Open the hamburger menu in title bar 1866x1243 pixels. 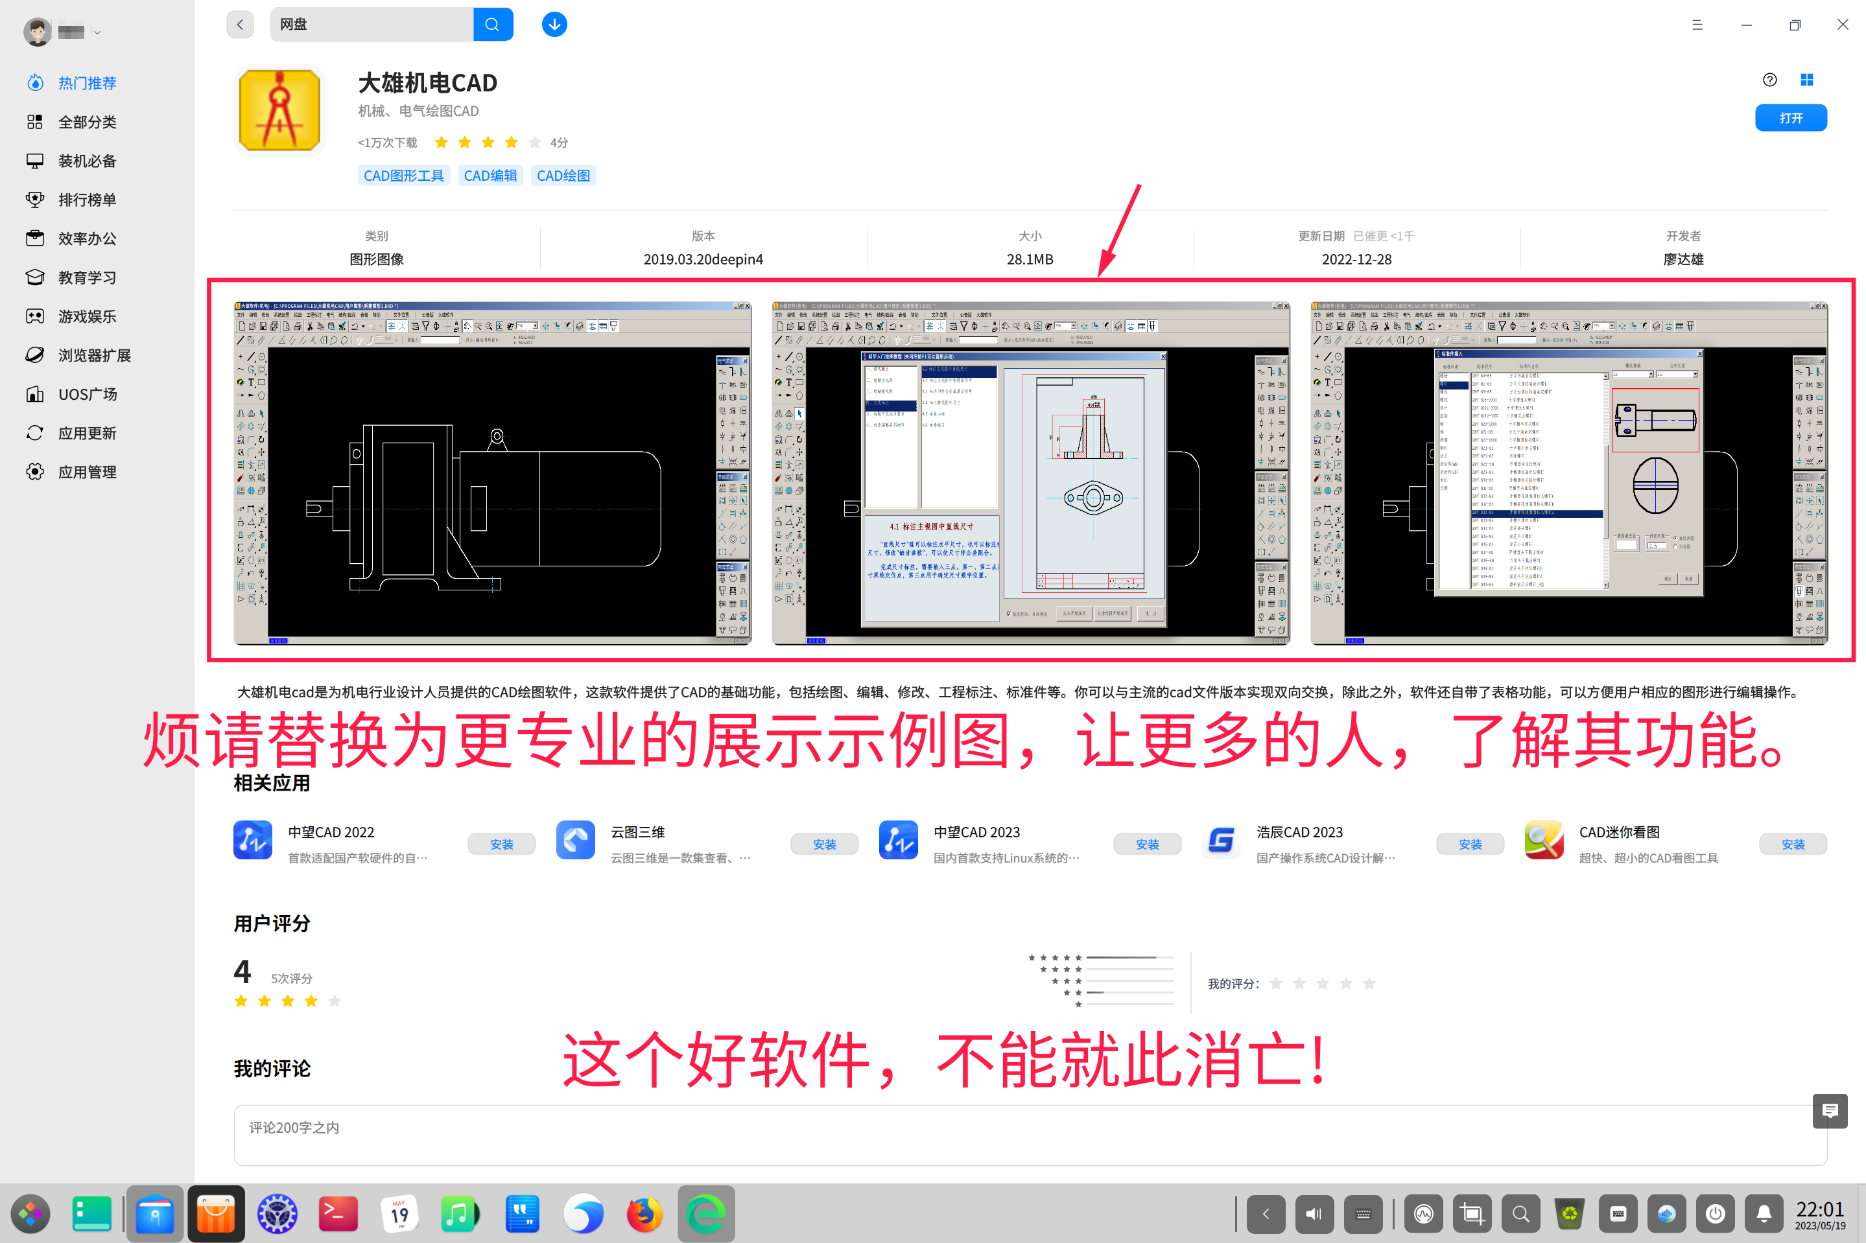(1697, 25)
